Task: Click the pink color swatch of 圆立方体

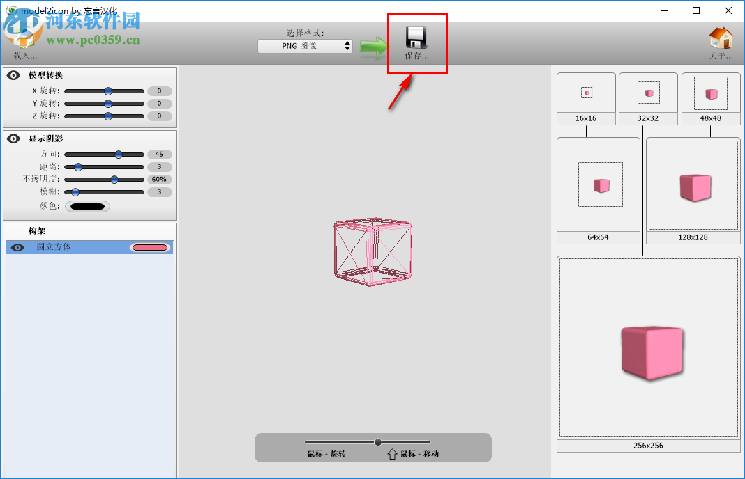Action: point(149,246)
